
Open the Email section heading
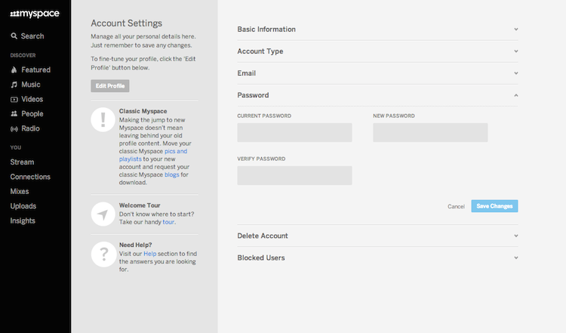click(247, 73)
